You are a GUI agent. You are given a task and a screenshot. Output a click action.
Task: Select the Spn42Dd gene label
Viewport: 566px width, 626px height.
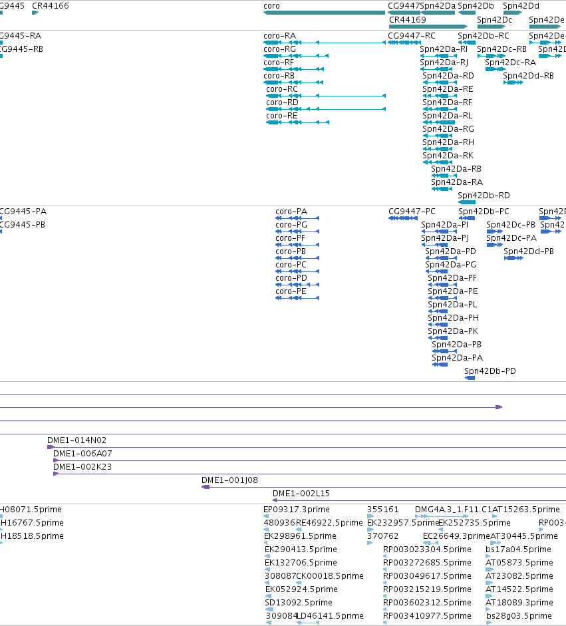click(x=521, y=6)
